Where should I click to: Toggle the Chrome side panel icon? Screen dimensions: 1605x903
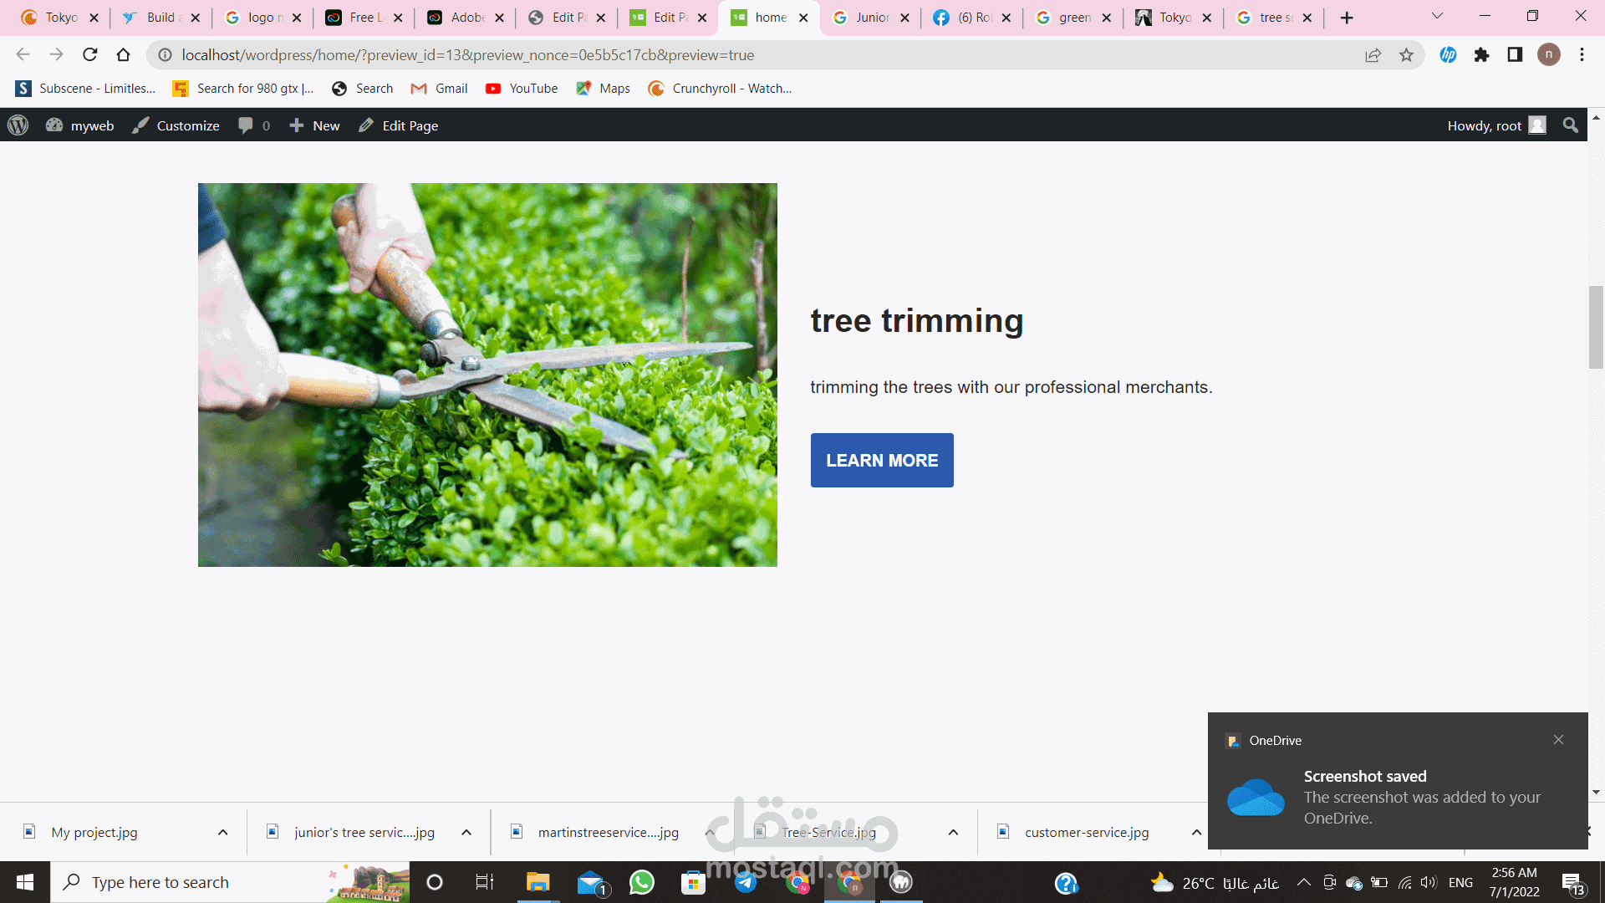click(1515, 55)
